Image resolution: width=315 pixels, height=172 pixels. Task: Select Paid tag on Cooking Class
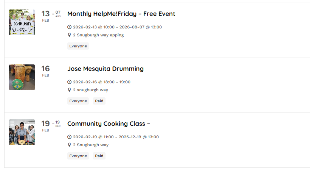click(x=99, y=156)
